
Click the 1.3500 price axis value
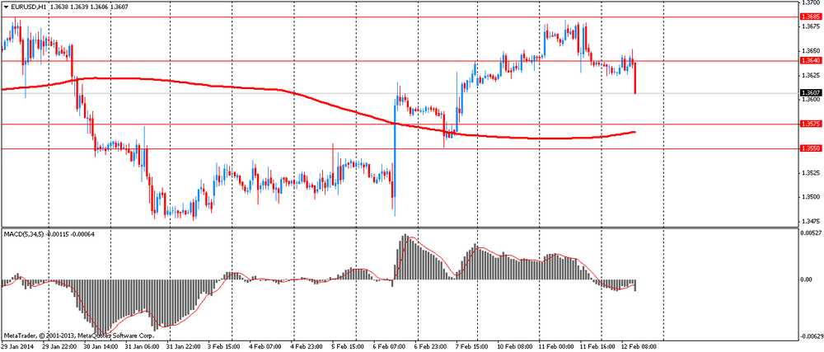(x=810, y=197)
